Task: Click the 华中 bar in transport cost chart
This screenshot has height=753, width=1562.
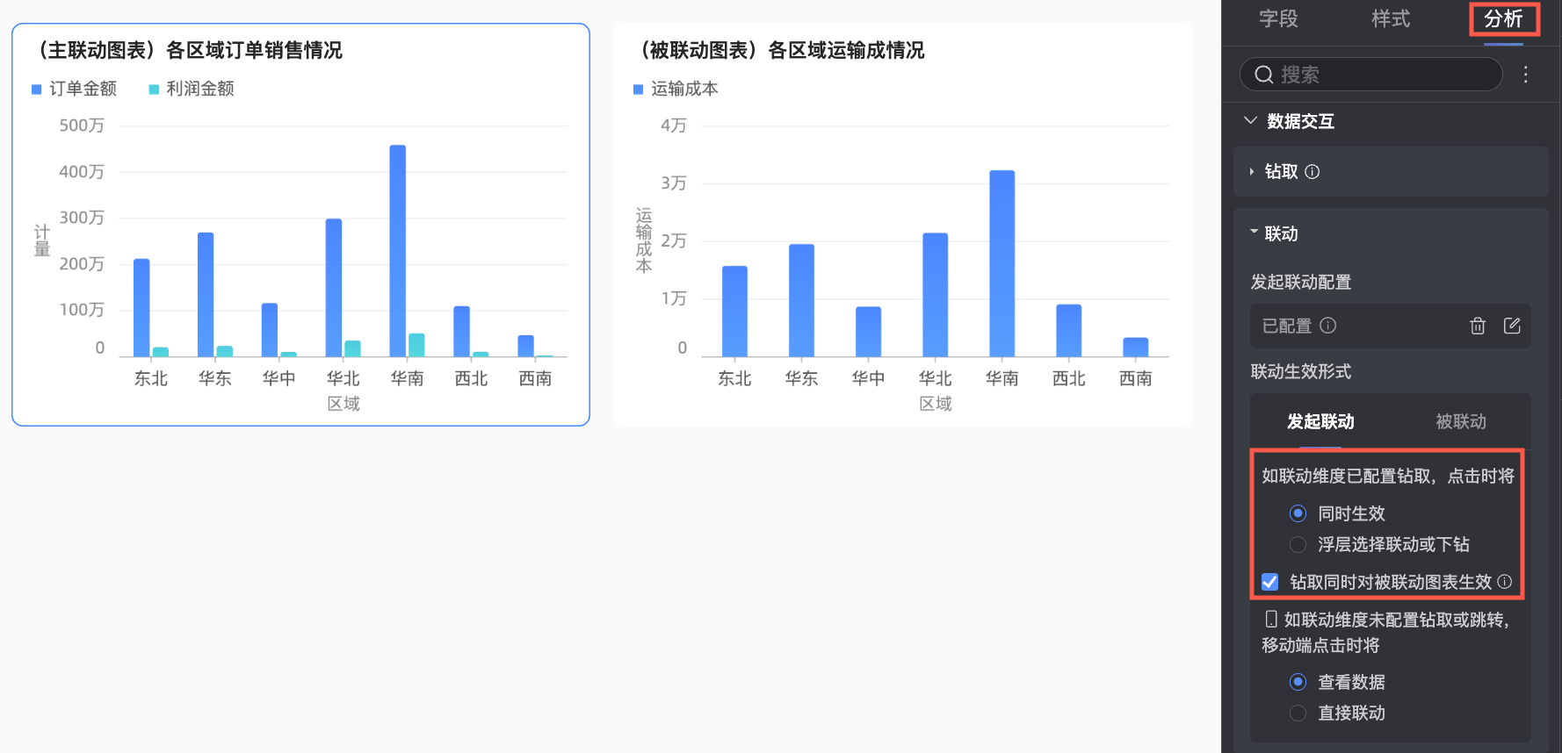Action: click(x=868, y=332)
